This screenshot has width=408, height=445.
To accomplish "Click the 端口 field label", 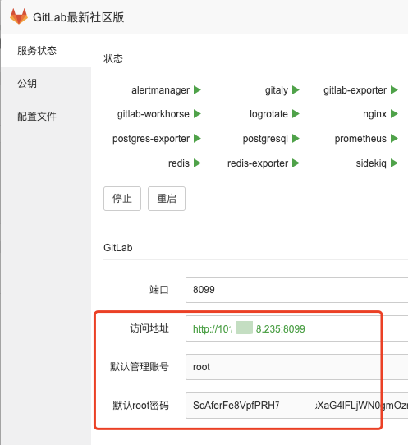I will (159, 290).
